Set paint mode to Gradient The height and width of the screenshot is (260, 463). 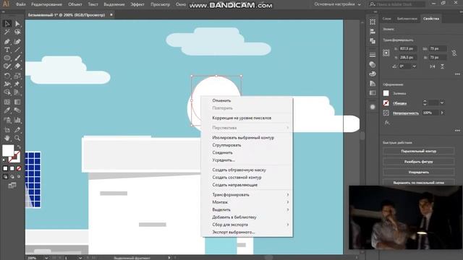(12, 168)
